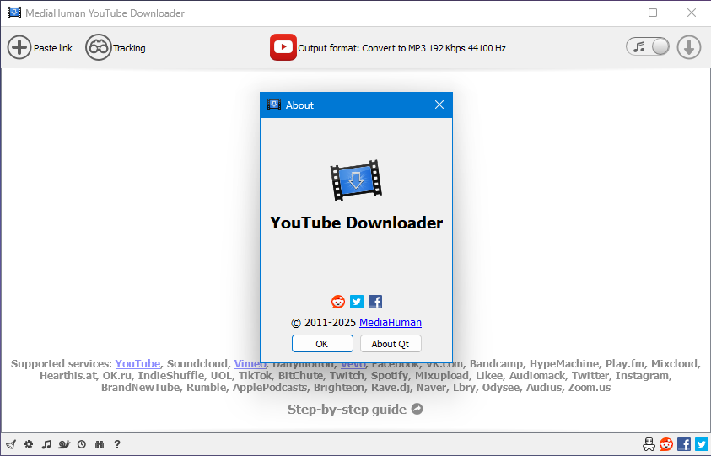The image size is (711, 456).
Task: Click the bottom-right mascot figure icon
Action: [x=649, y=444]
